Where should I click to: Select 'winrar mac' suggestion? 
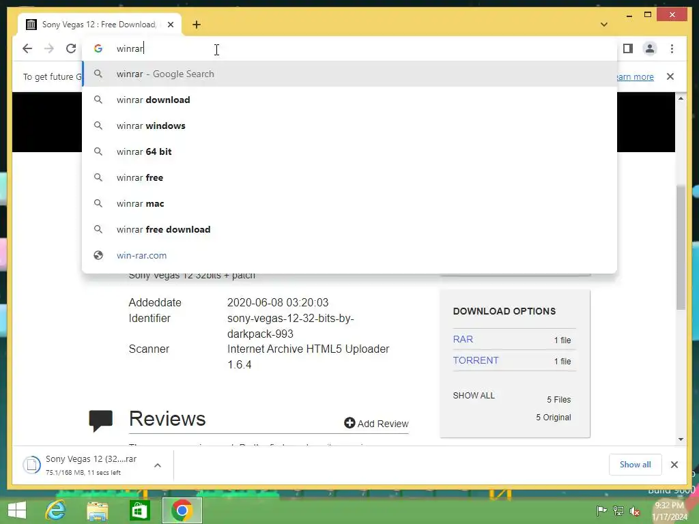(x=350, y=203)
